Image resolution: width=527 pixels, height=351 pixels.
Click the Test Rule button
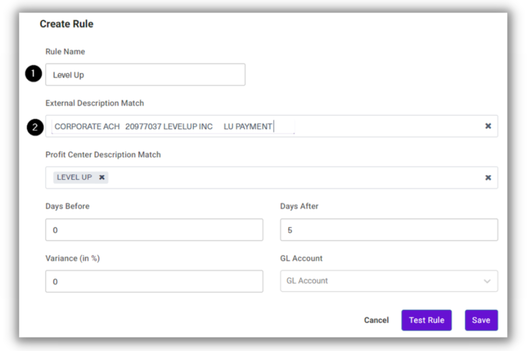426,320
